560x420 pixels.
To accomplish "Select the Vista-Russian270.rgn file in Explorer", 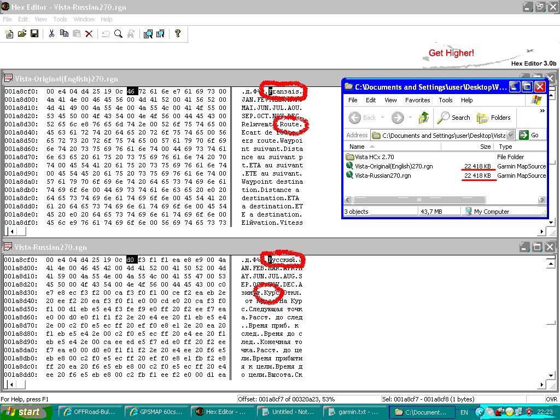I will pyautogui.click(x=382, y=176).
